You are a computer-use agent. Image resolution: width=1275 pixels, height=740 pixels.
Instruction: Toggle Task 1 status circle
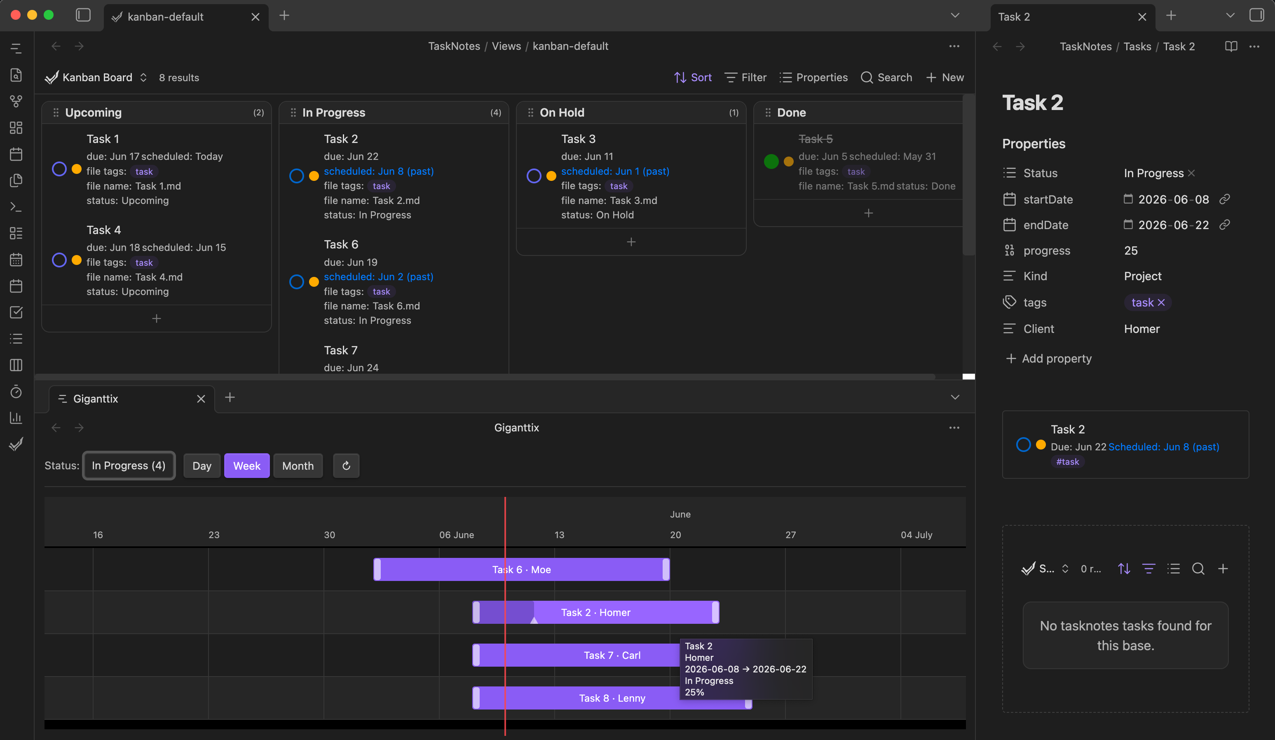[x=59, y=169]
